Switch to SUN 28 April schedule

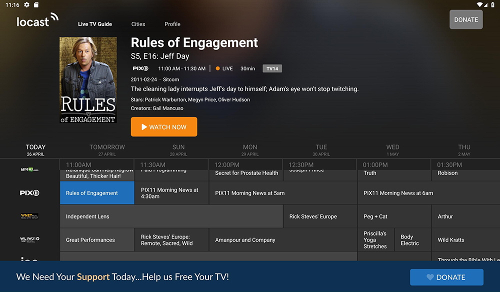178,150
